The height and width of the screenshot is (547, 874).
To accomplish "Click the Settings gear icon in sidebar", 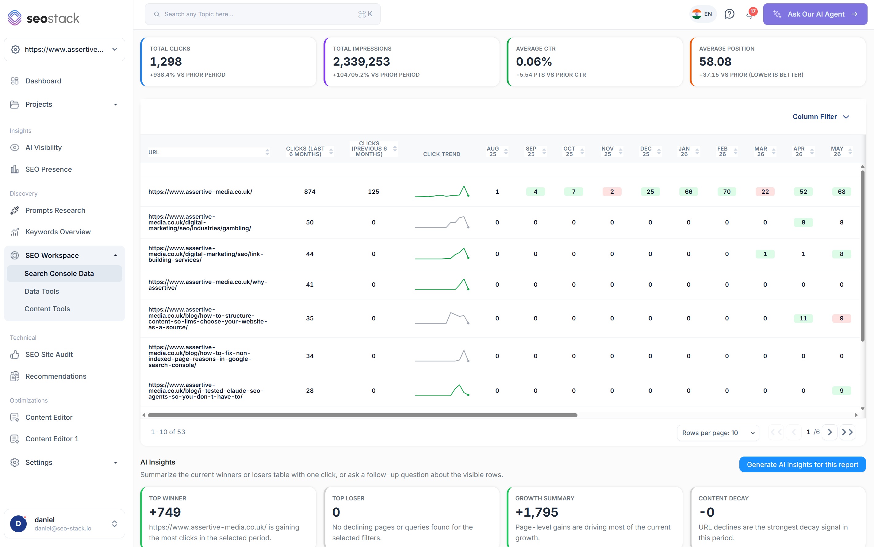I will tap(14, 462).
